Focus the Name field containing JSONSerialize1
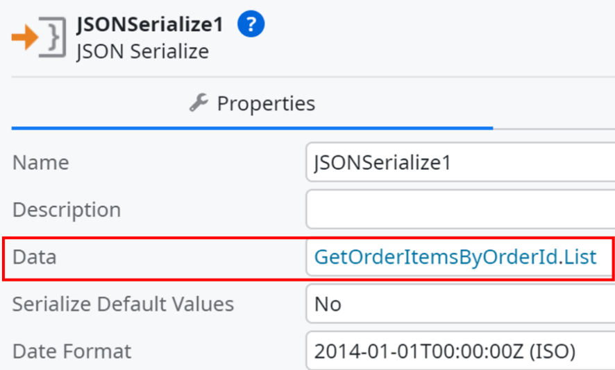The height and width of the screenshot is (370, 615). [x=460, y=162]
